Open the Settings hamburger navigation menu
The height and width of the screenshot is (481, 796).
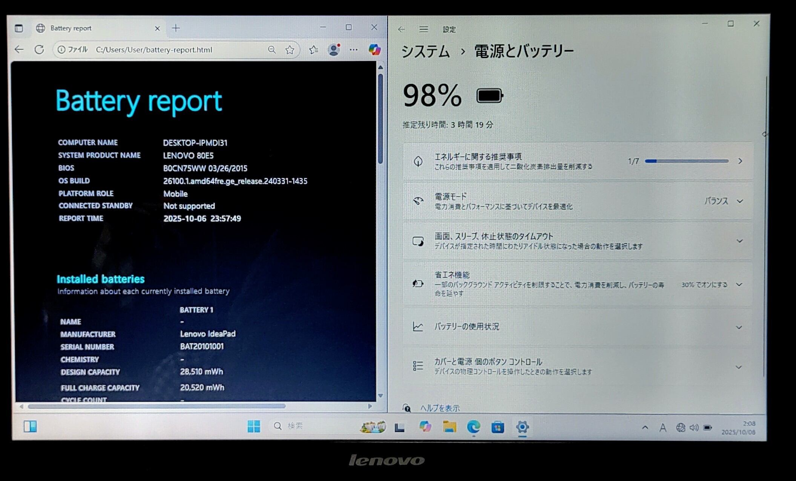(423, 29)
